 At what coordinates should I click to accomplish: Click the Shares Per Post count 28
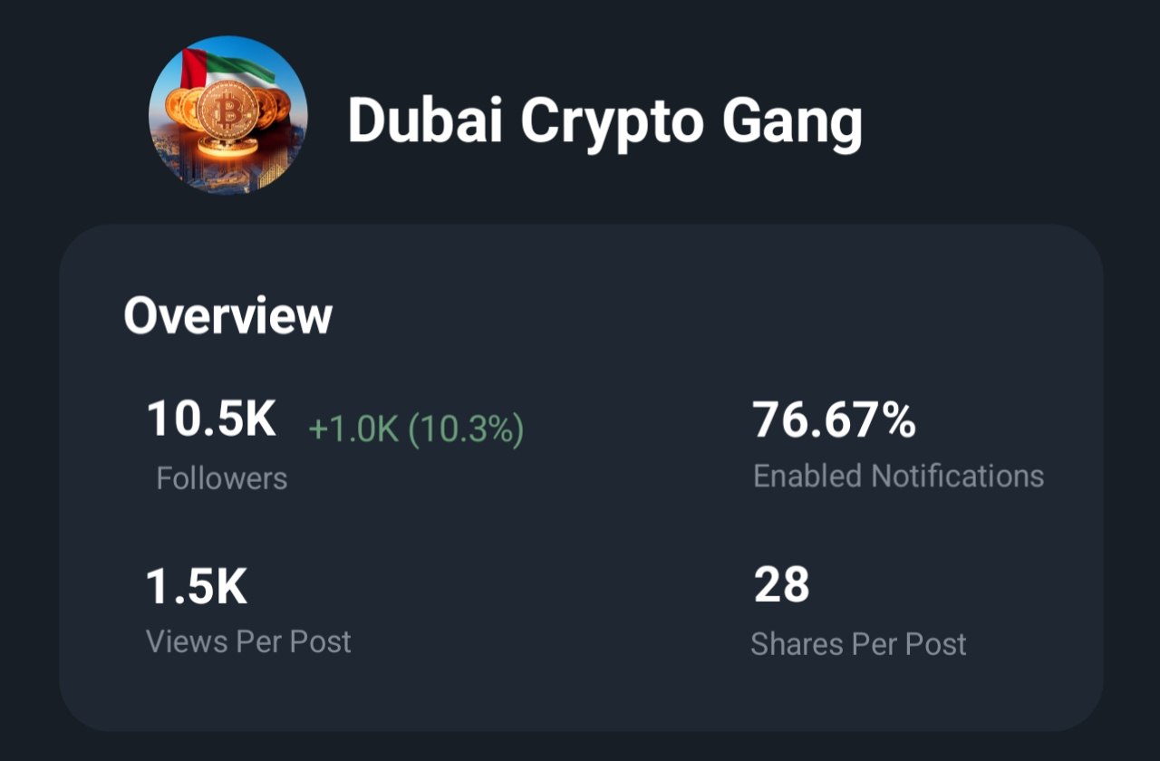pyautogui.click(x=781, y=587)
